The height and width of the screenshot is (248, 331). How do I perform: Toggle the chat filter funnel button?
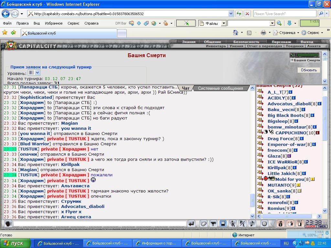point(213,223)
